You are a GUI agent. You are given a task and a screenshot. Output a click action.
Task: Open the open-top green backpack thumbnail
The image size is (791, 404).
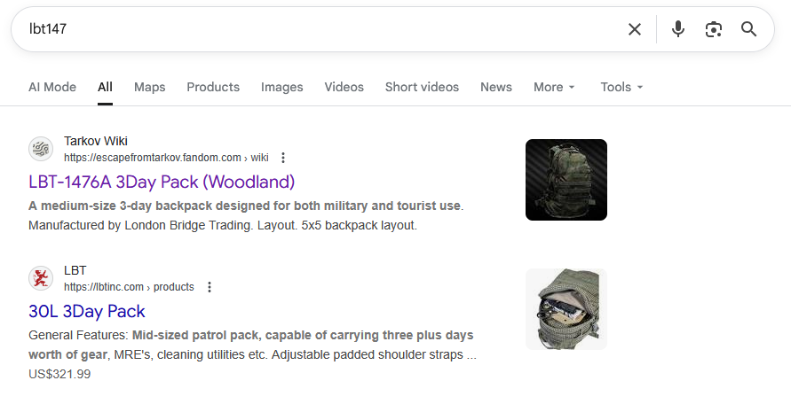(566, 309)
